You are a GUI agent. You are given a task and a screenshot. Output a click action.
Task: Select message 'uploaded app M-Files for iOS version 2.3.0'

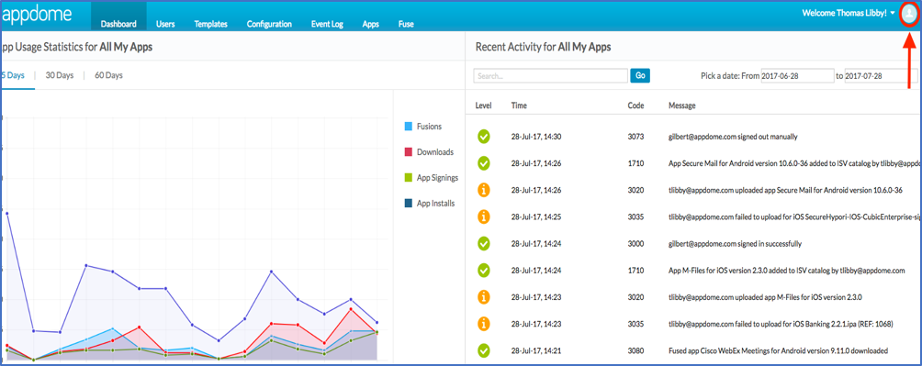point(765,296)
